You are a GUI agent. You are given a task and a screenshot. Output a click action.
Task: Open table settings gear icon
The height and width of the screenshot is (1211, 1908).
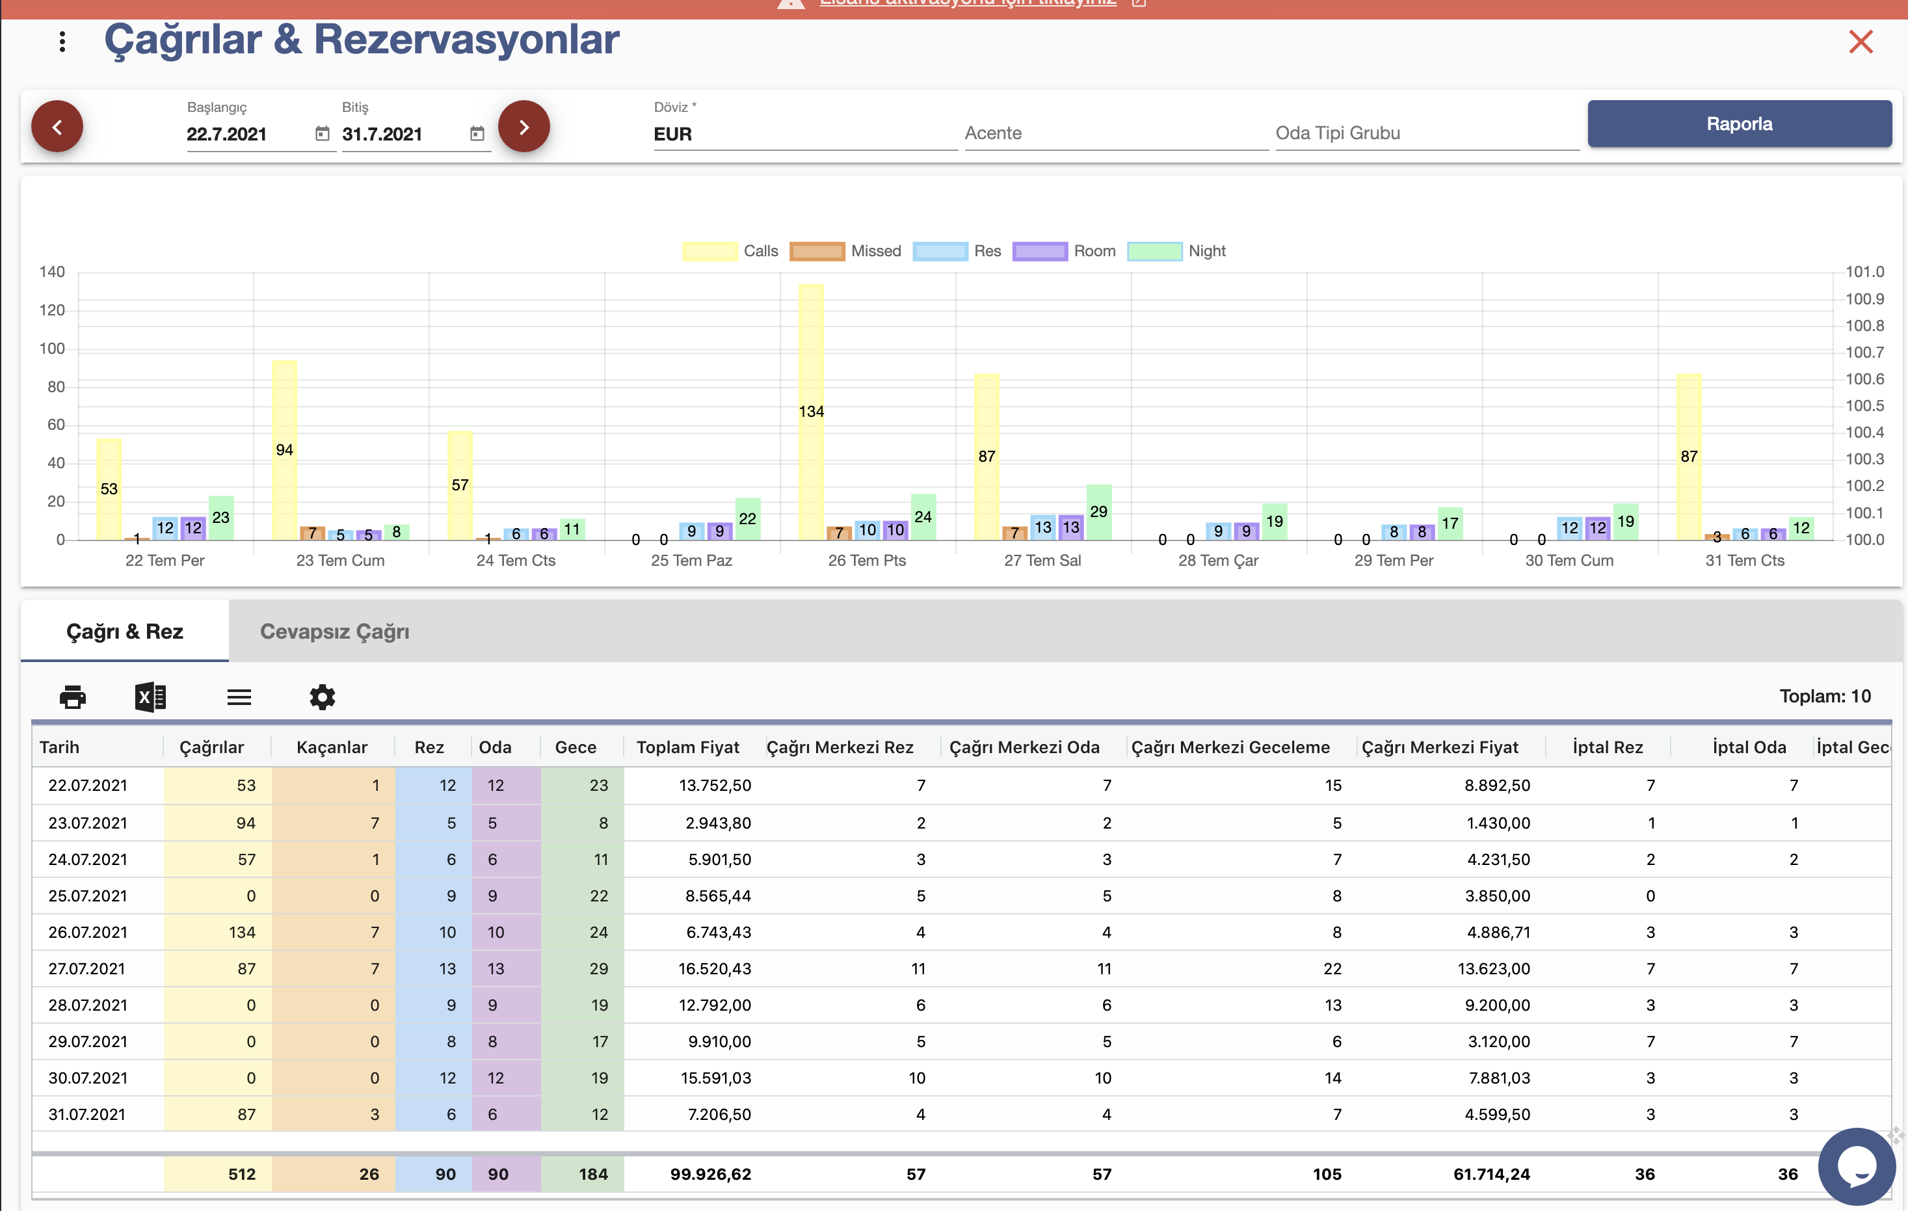pos(323,697)
